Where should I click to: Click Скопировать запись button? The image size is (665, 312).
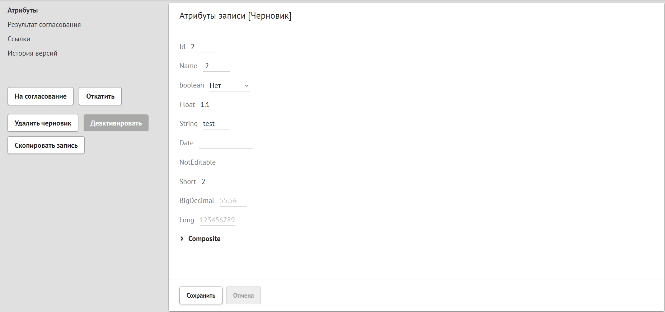click(46, 145)
